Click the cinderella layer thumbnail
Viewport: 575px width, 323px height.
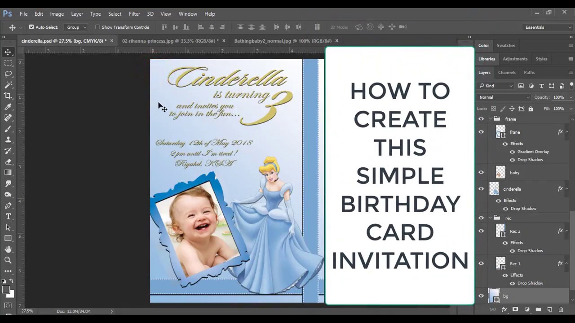(494, 189)
